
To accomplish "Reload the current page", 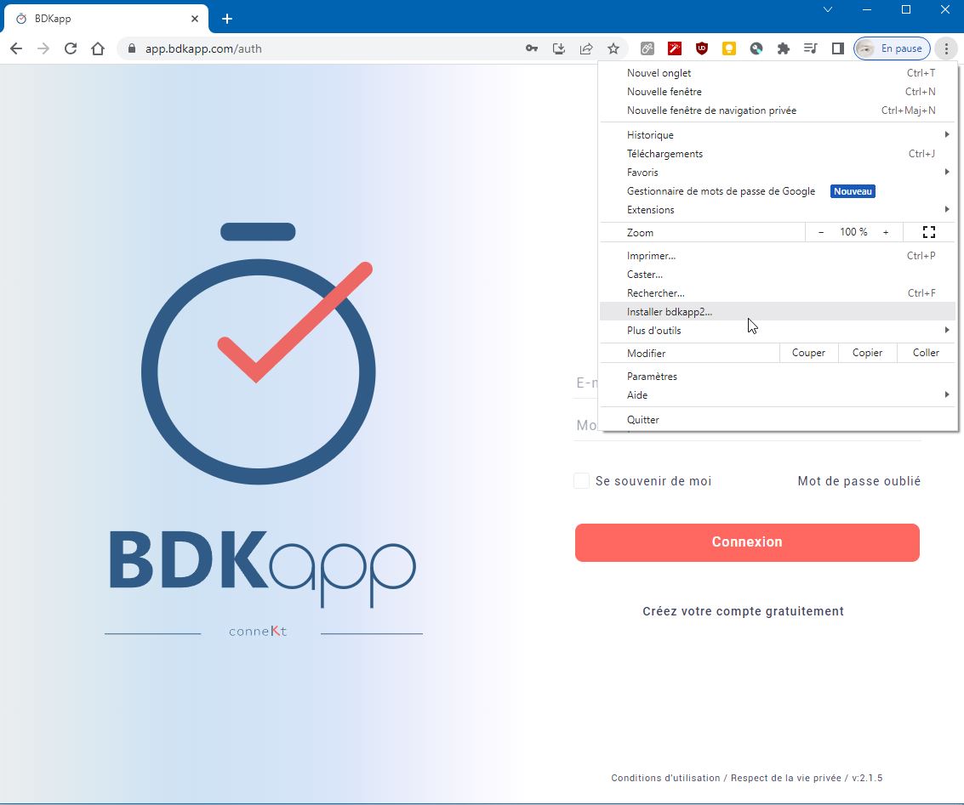I will point(71,48).
